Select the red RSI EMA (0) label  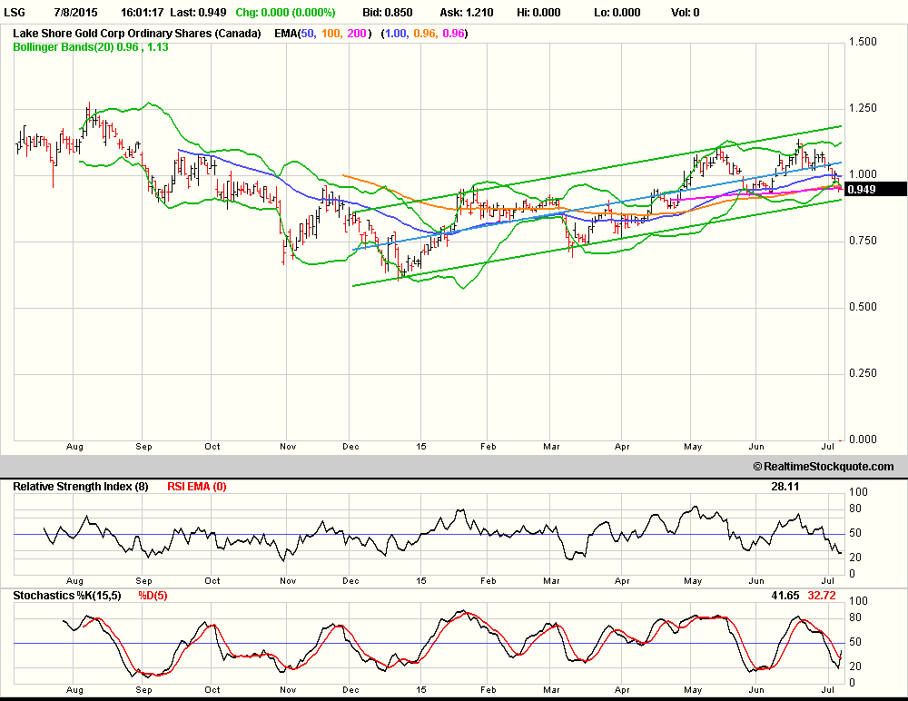coord(196,487)
